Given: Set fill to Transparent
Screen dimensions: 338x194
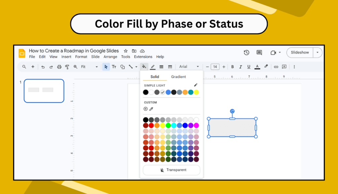Looking at the screenshot, I should click(x=171, y=170).
